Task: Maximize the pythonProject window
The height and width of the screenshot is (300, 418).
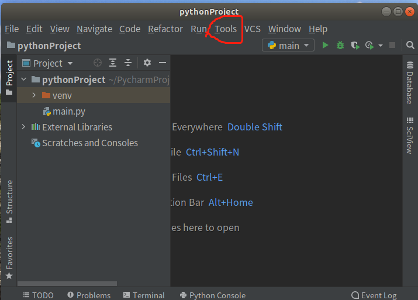Action: tap(398, 12)
